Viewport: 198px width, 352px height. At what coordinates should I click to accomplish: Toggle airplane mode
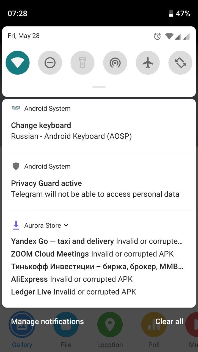click(148, 63)
